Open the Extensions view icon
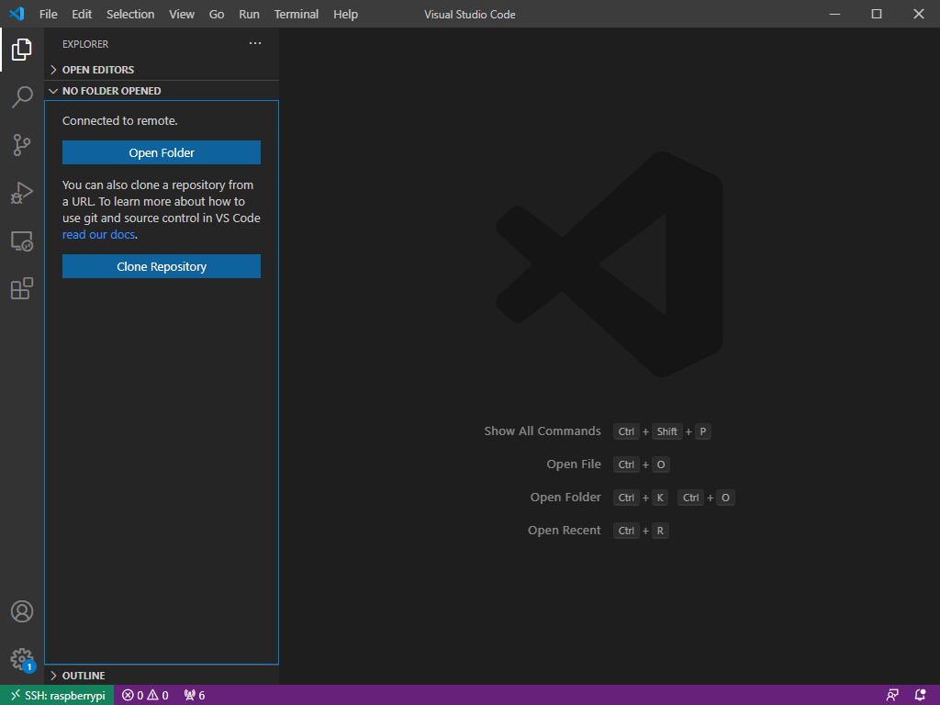This screenshot has width=940, height=705. [22, 288]
